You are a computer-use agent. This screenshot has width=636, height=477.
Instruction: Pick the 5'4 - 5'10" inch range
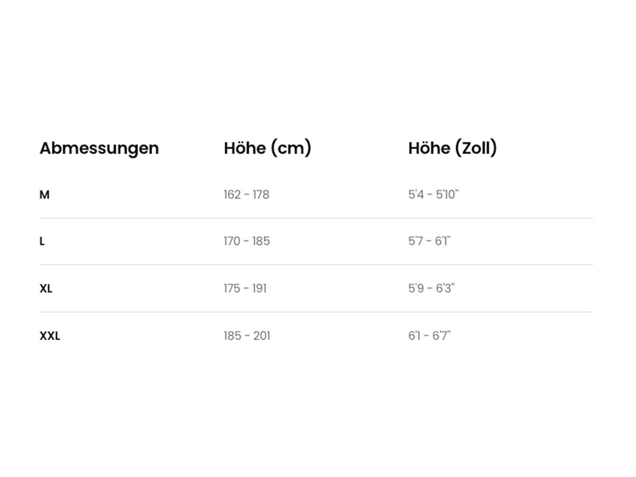[x=433, y=195]
